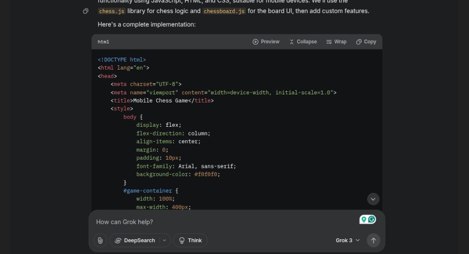Image resolution: width=469 pixels, height=254 pixels.
Task: Click the text 'Here's a complete implementation:'
Action: (x=147, y=25)
